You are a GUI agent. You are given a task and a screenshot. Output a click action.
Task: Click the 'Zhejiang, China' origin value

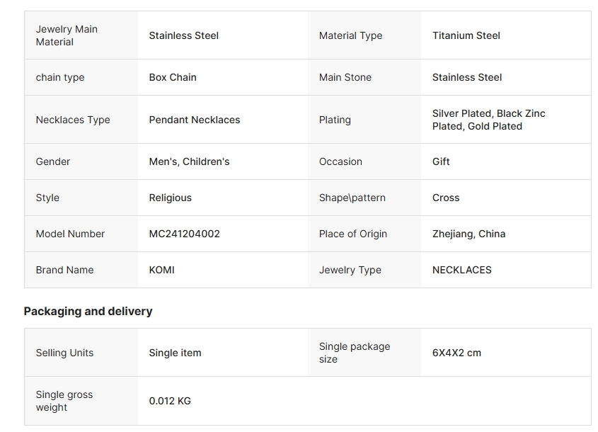[468, 234]
